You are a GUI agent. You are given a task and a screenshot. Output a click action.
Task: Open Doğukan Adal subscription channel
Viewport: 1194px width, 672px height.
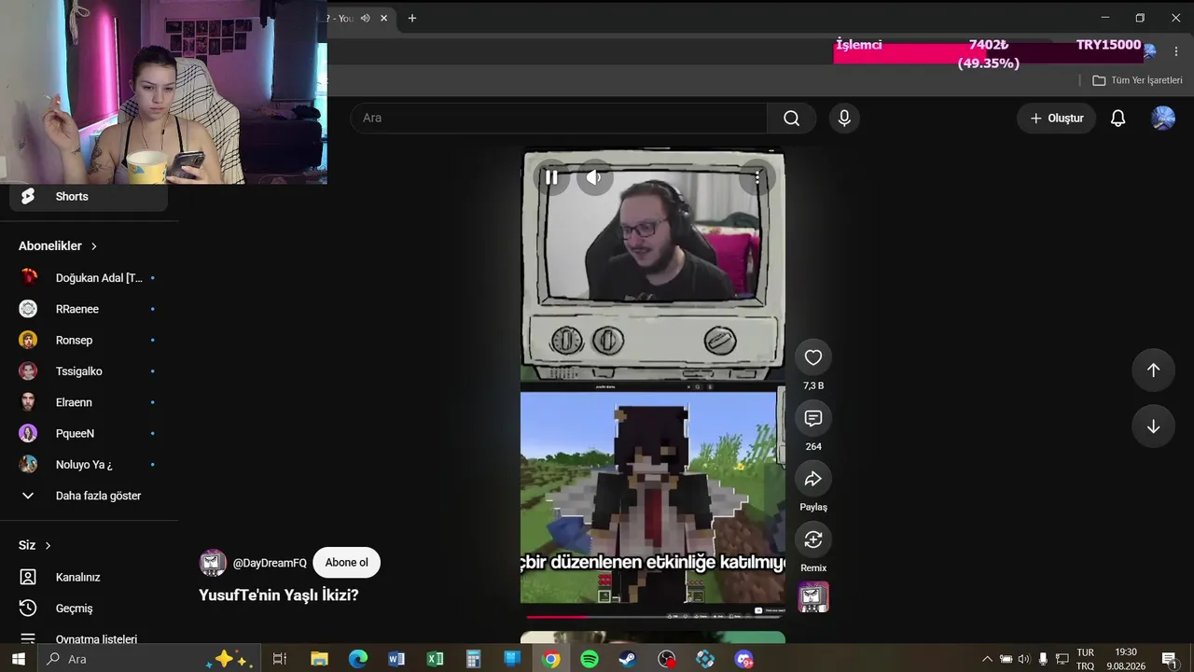click(x=89, y=278)
